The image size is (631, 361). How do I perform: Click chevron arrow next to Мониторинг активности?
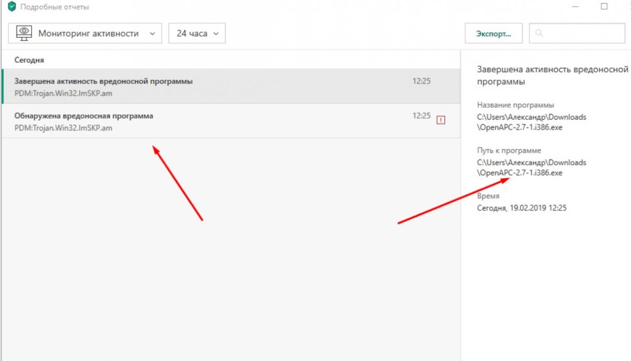click(152, 34)
